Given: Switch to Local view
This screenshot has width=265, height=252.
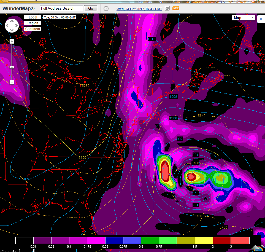Looking at the screenshot, I should (x=33, y=17).
